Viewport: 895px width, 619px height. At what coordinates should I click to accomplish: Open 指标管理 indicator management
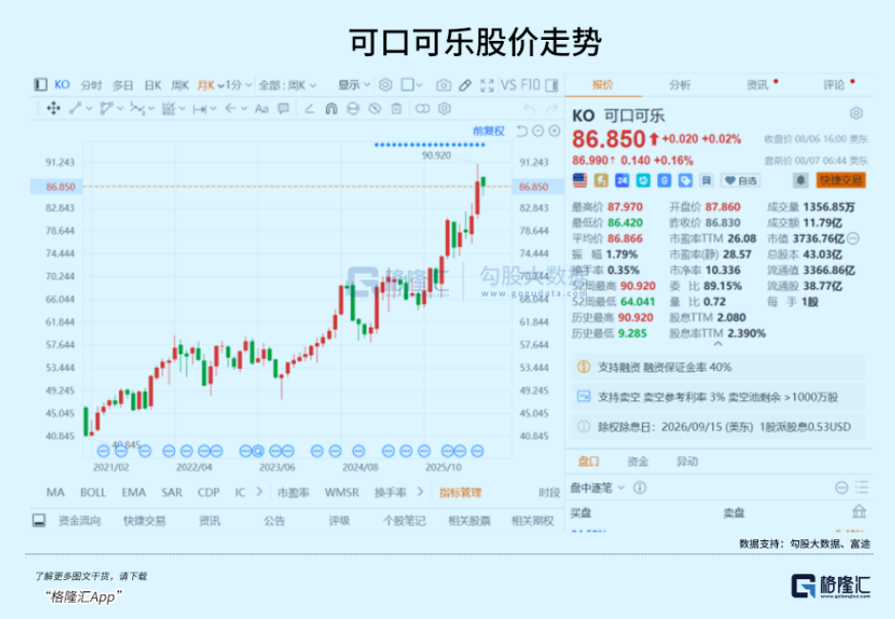tap(460, 493)
